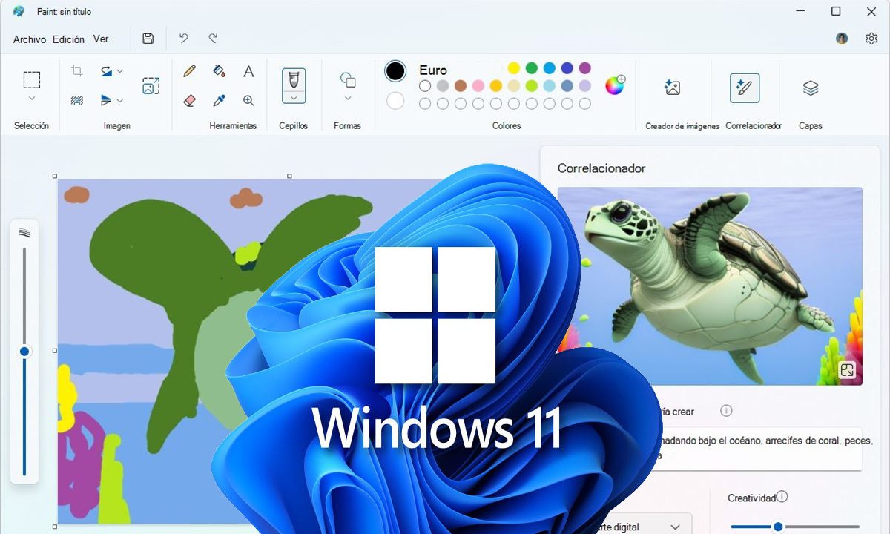
Task: Activate the magnifier zoom tool
Action: pyautogui.click(x=248, y=100)
